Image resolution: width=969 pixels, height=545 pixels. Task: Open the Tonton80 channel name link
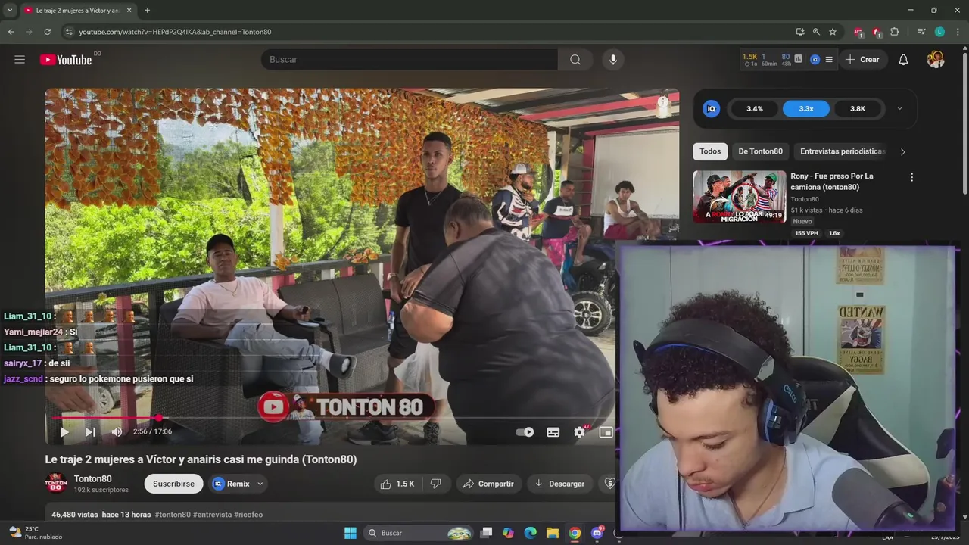tap(92, 478)
